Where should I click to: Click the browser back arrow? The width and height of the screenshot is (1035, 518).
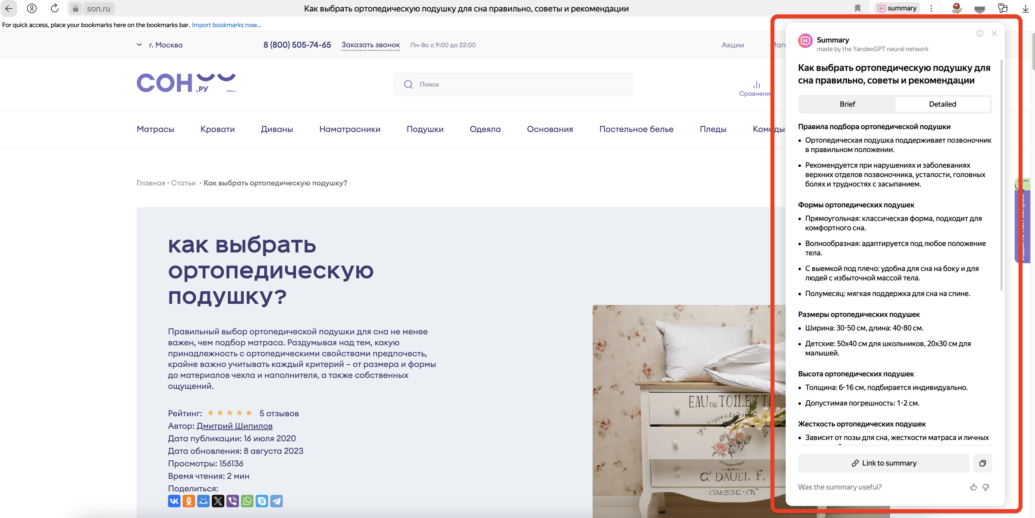[x=9, y=8]
